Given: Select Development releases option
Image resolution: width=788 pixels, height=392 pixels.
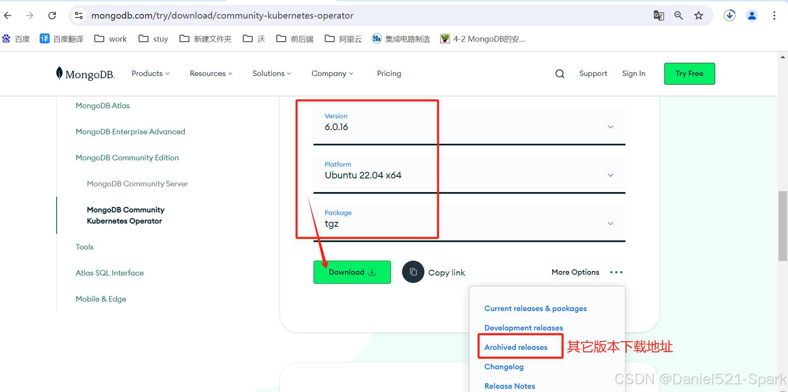Looking at the screenshot, I should coord(523,328).
